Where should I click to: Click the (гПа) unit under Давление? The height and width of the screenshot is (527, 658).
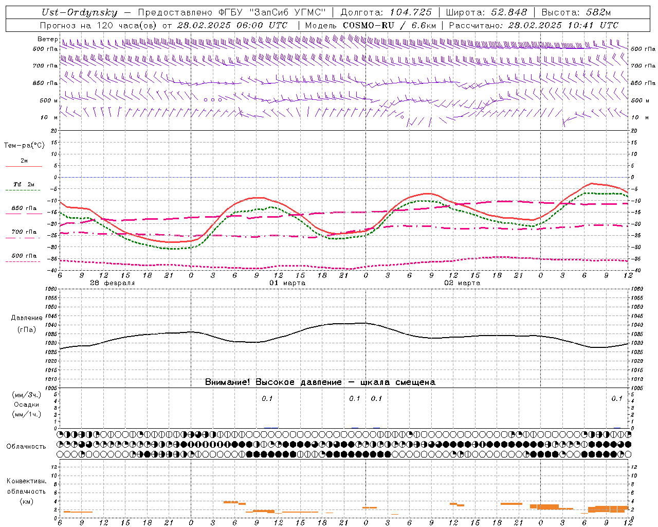coord(26,330)
